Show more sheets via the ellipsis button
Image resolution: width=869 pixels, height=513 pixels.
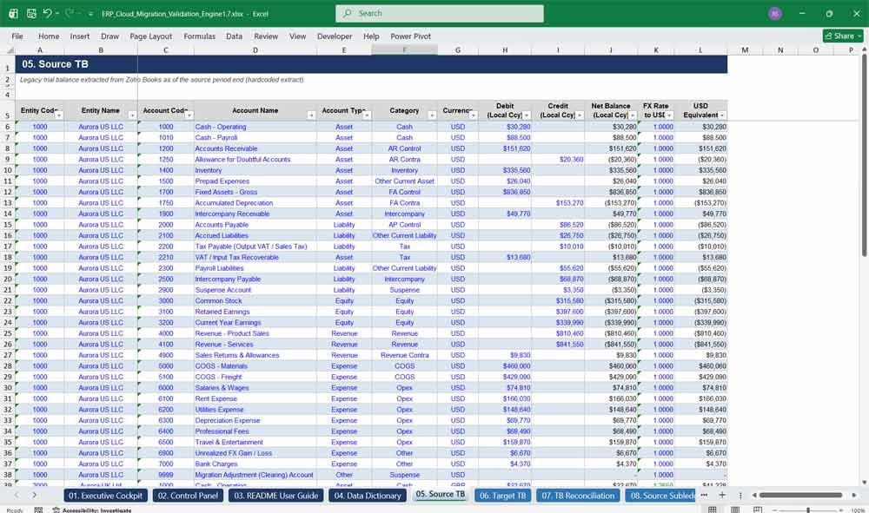point(704,495)
